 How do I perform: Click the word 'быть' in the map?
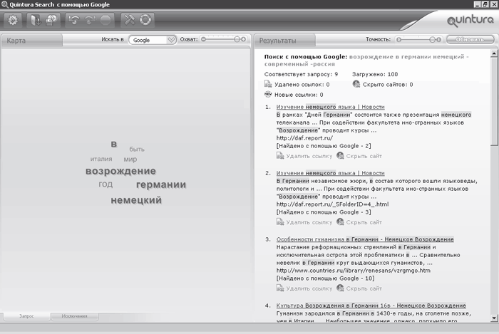[137, 149]
